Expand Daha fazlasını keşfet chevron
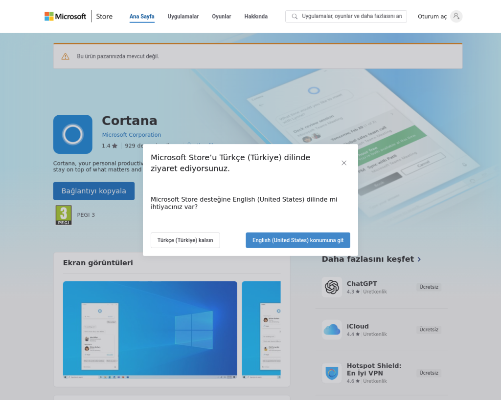Viewport: 501px width, 400px height. pos(419,259)
